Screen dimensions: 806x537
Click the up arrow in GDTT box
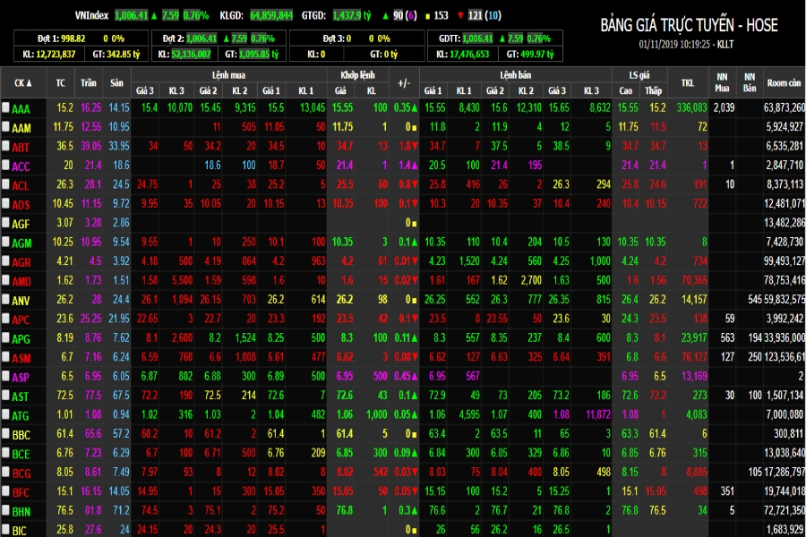(502, 38)
